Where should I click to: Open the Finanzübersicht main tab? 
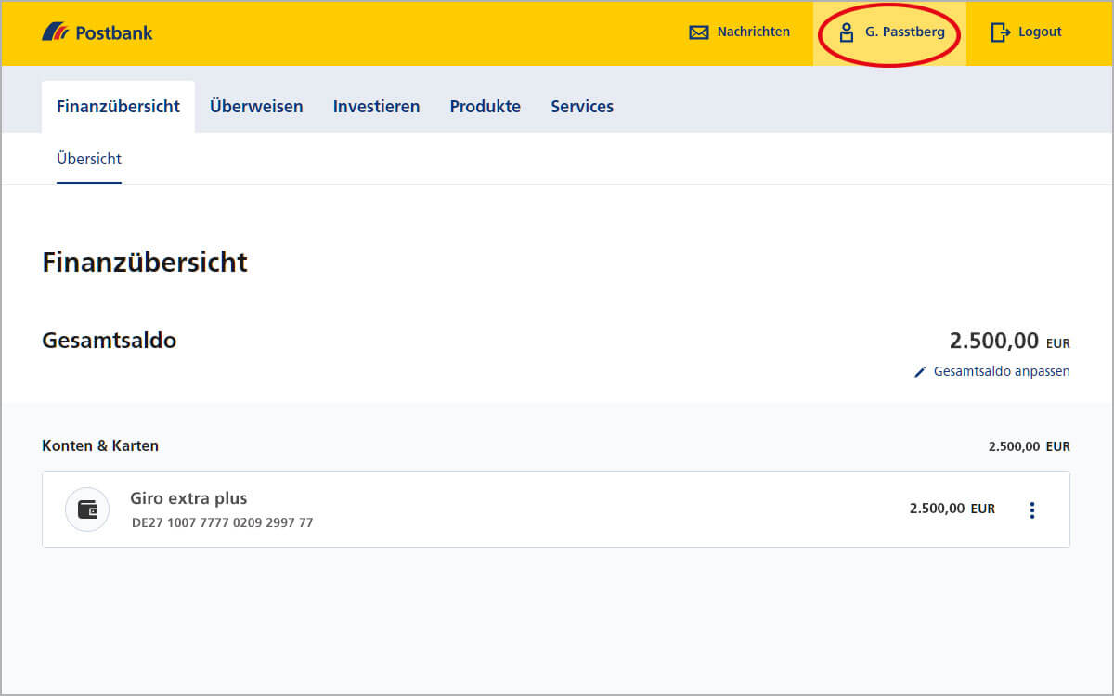point(118,107)
